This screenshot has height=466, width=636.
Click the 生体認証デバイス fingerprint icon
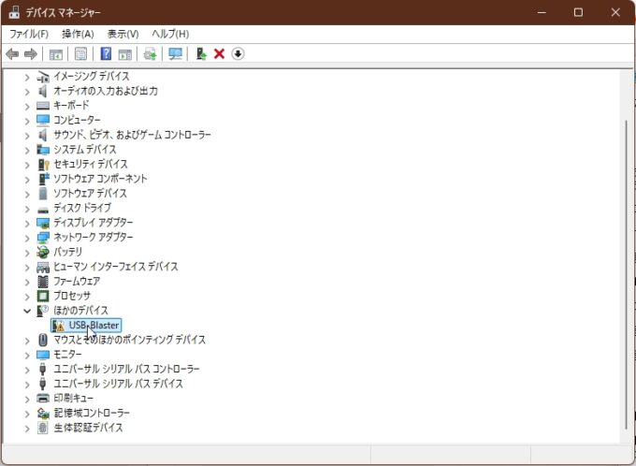[x=43, y=428]
